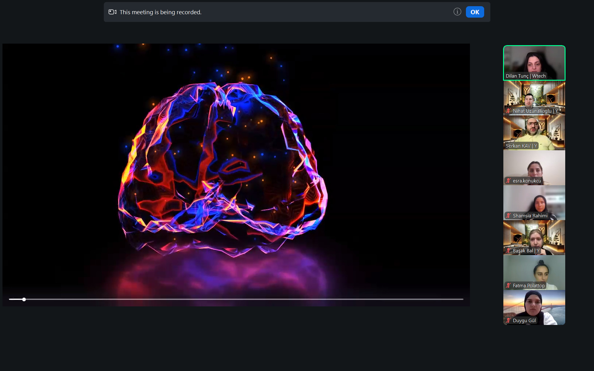Click the muted mic icon beside Duygu Gül
Screen dimensions: 594x371
(x=508, y=320)
